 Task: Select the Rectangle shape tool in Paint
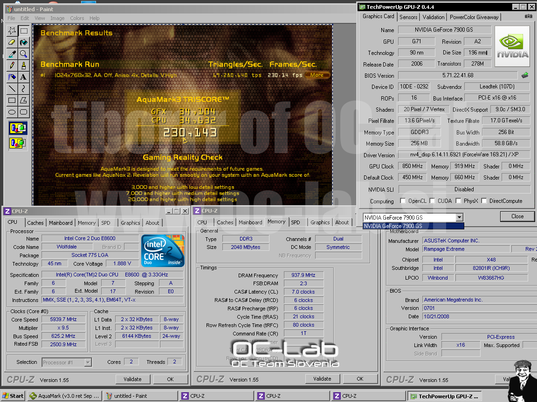point(12,100)
